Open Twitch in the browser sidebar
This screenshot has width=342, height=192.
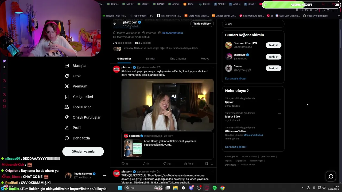4,61
